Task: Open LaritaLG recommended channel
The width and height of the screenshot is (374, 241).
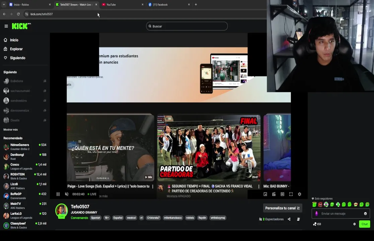Action: (x=25, y=216)
